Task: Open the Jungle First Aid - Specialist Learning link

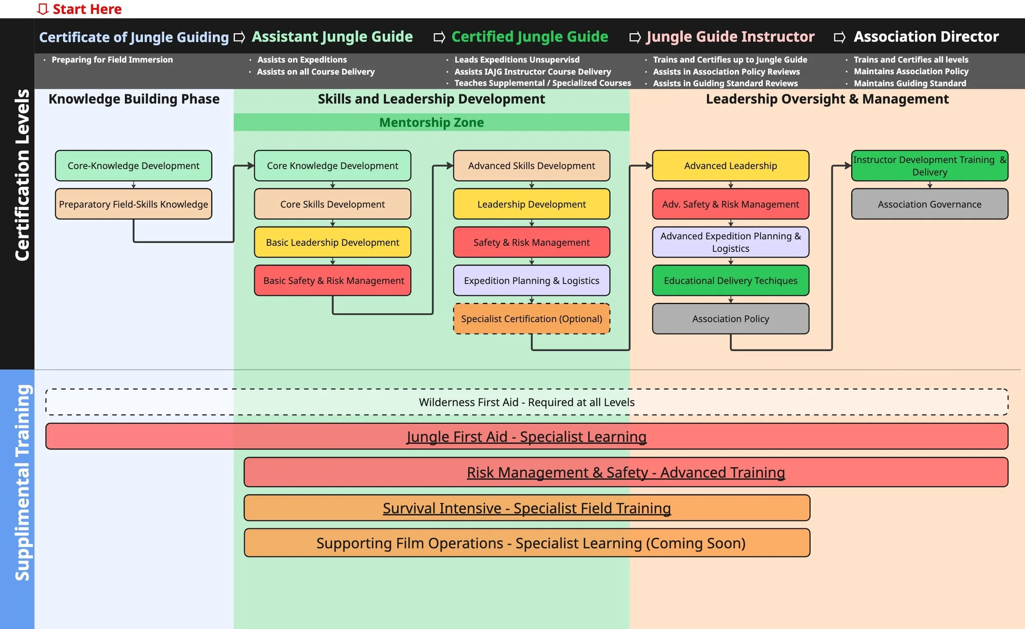Action: [526, 437]
